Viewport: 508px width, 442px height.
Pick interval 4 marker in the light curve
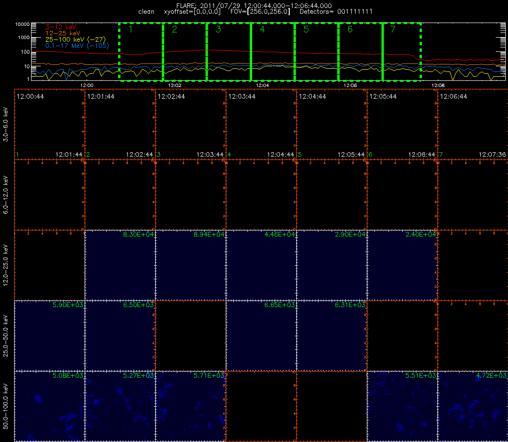click(262, 29)
